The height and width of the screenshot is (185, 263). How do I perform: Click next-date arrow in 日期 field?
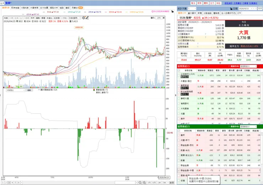coord(256,9)
